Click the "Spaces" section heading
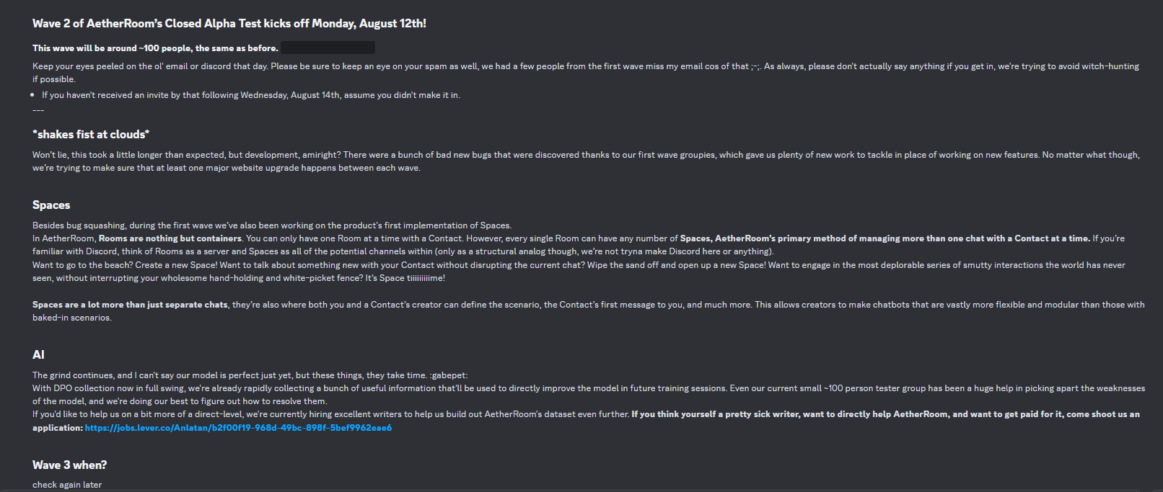Screen dimensions: 1163x492 (51, 205)
